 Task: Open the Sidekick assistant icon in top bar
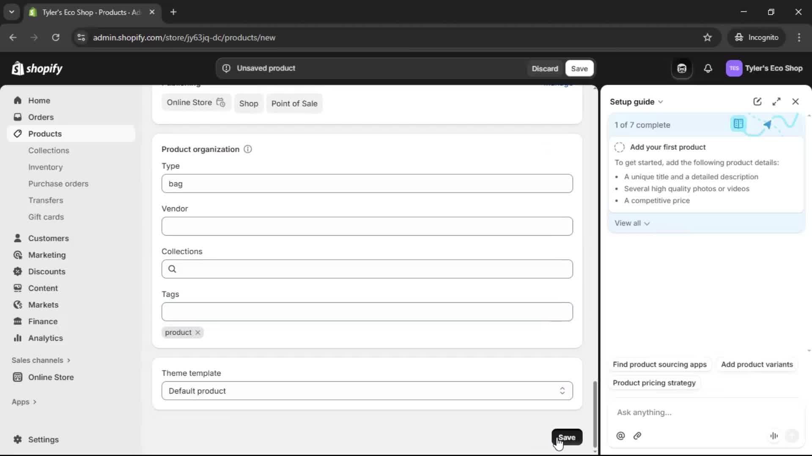(x=682, y=68)
